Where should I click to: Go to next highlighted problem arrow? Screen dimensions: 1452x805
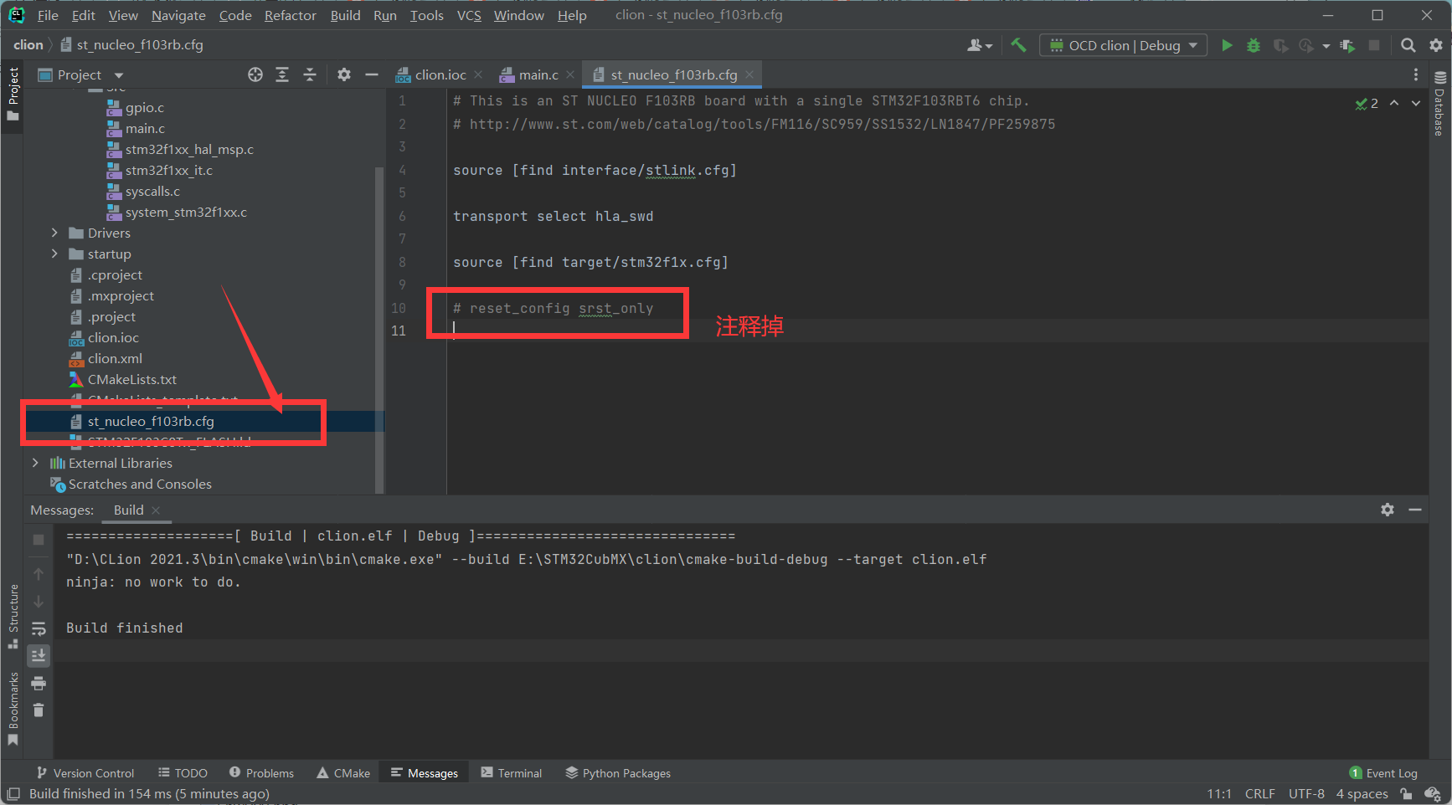1416,103
